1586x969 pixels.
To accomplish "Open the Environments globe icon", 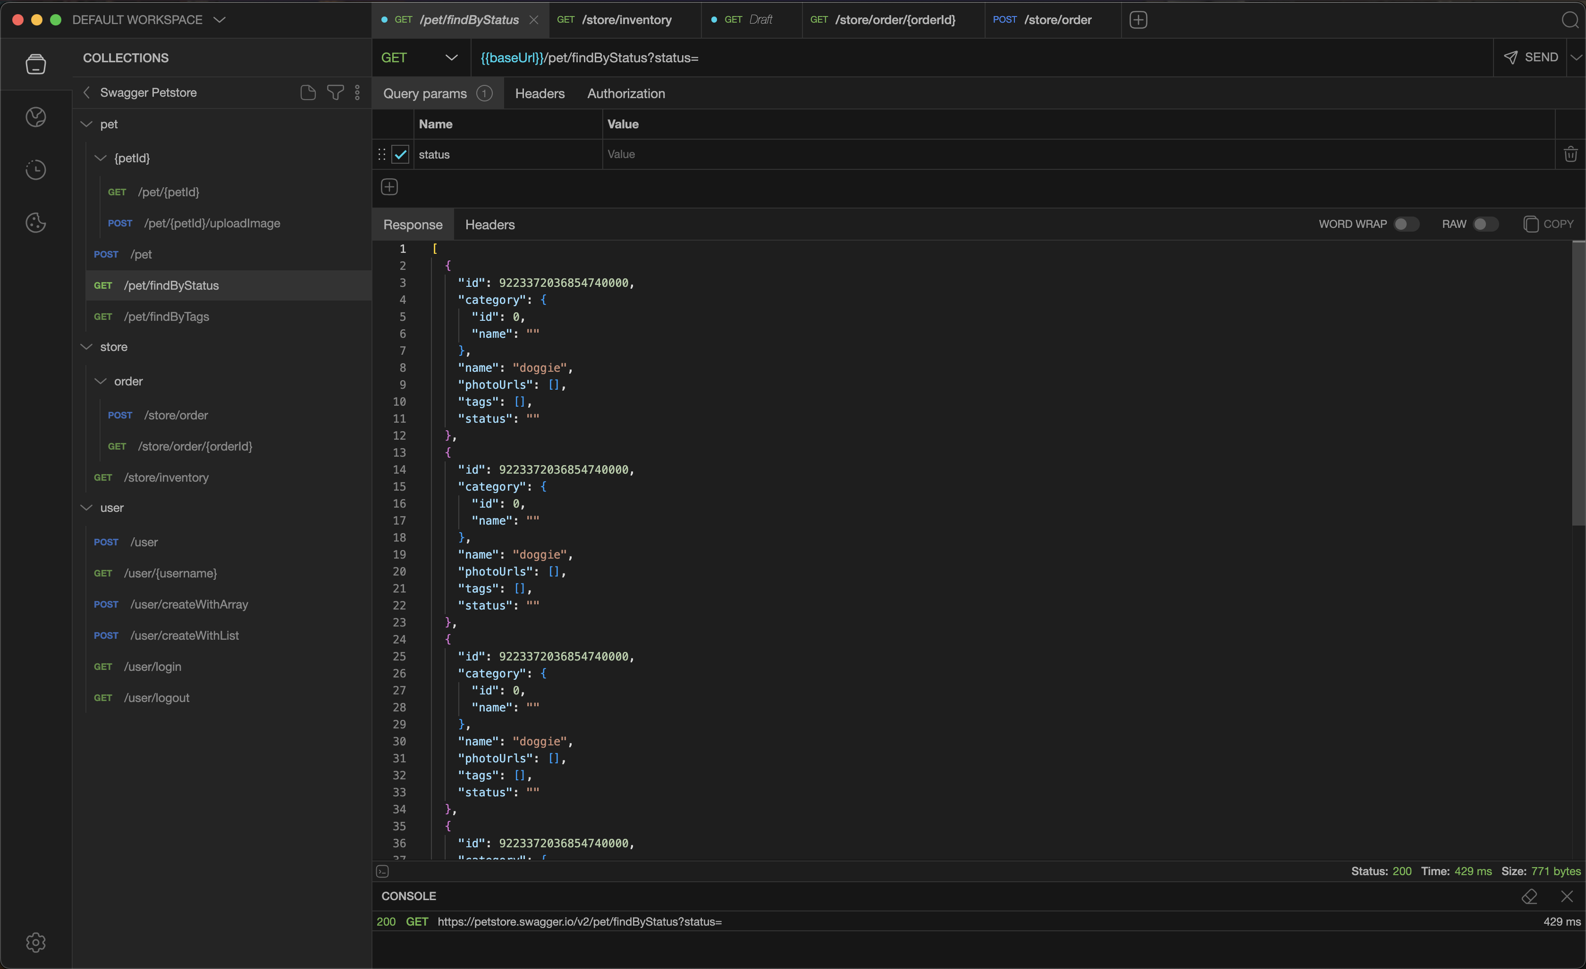I will point(35,117).
